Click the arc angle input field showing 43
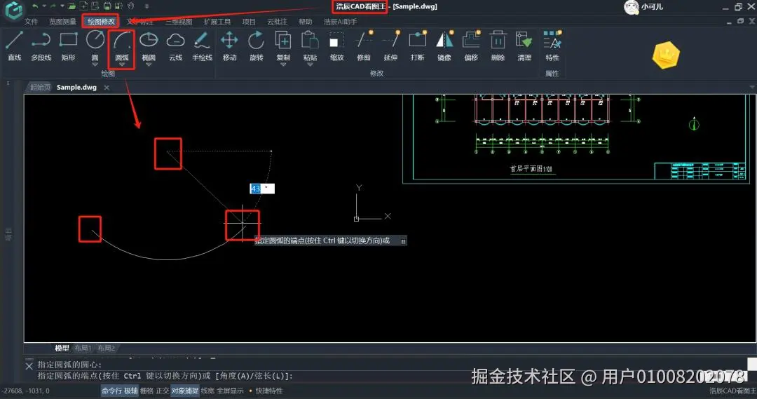Image resolution: width=757 pixels, height=399 pixels. click(x=262, y=189)
